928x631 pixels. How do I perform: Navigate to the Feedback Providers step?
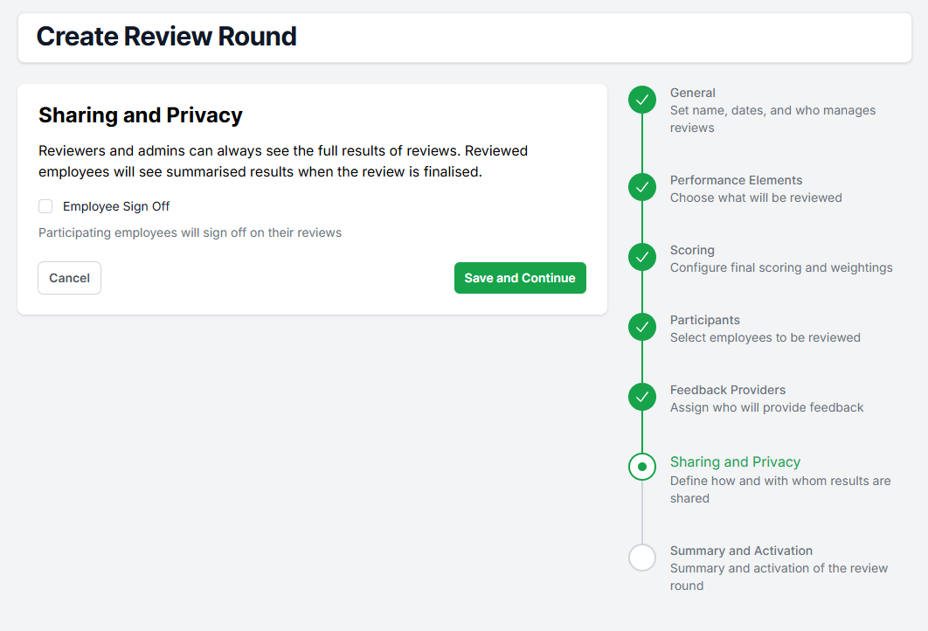(727, 390)
